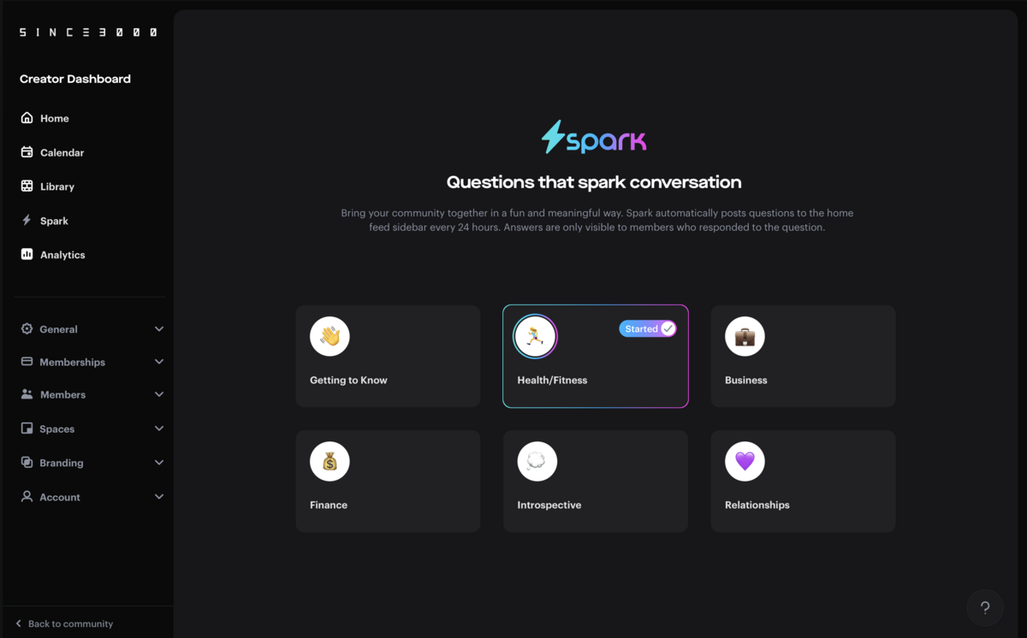Open the help question mark button

[x=985, y=607]
